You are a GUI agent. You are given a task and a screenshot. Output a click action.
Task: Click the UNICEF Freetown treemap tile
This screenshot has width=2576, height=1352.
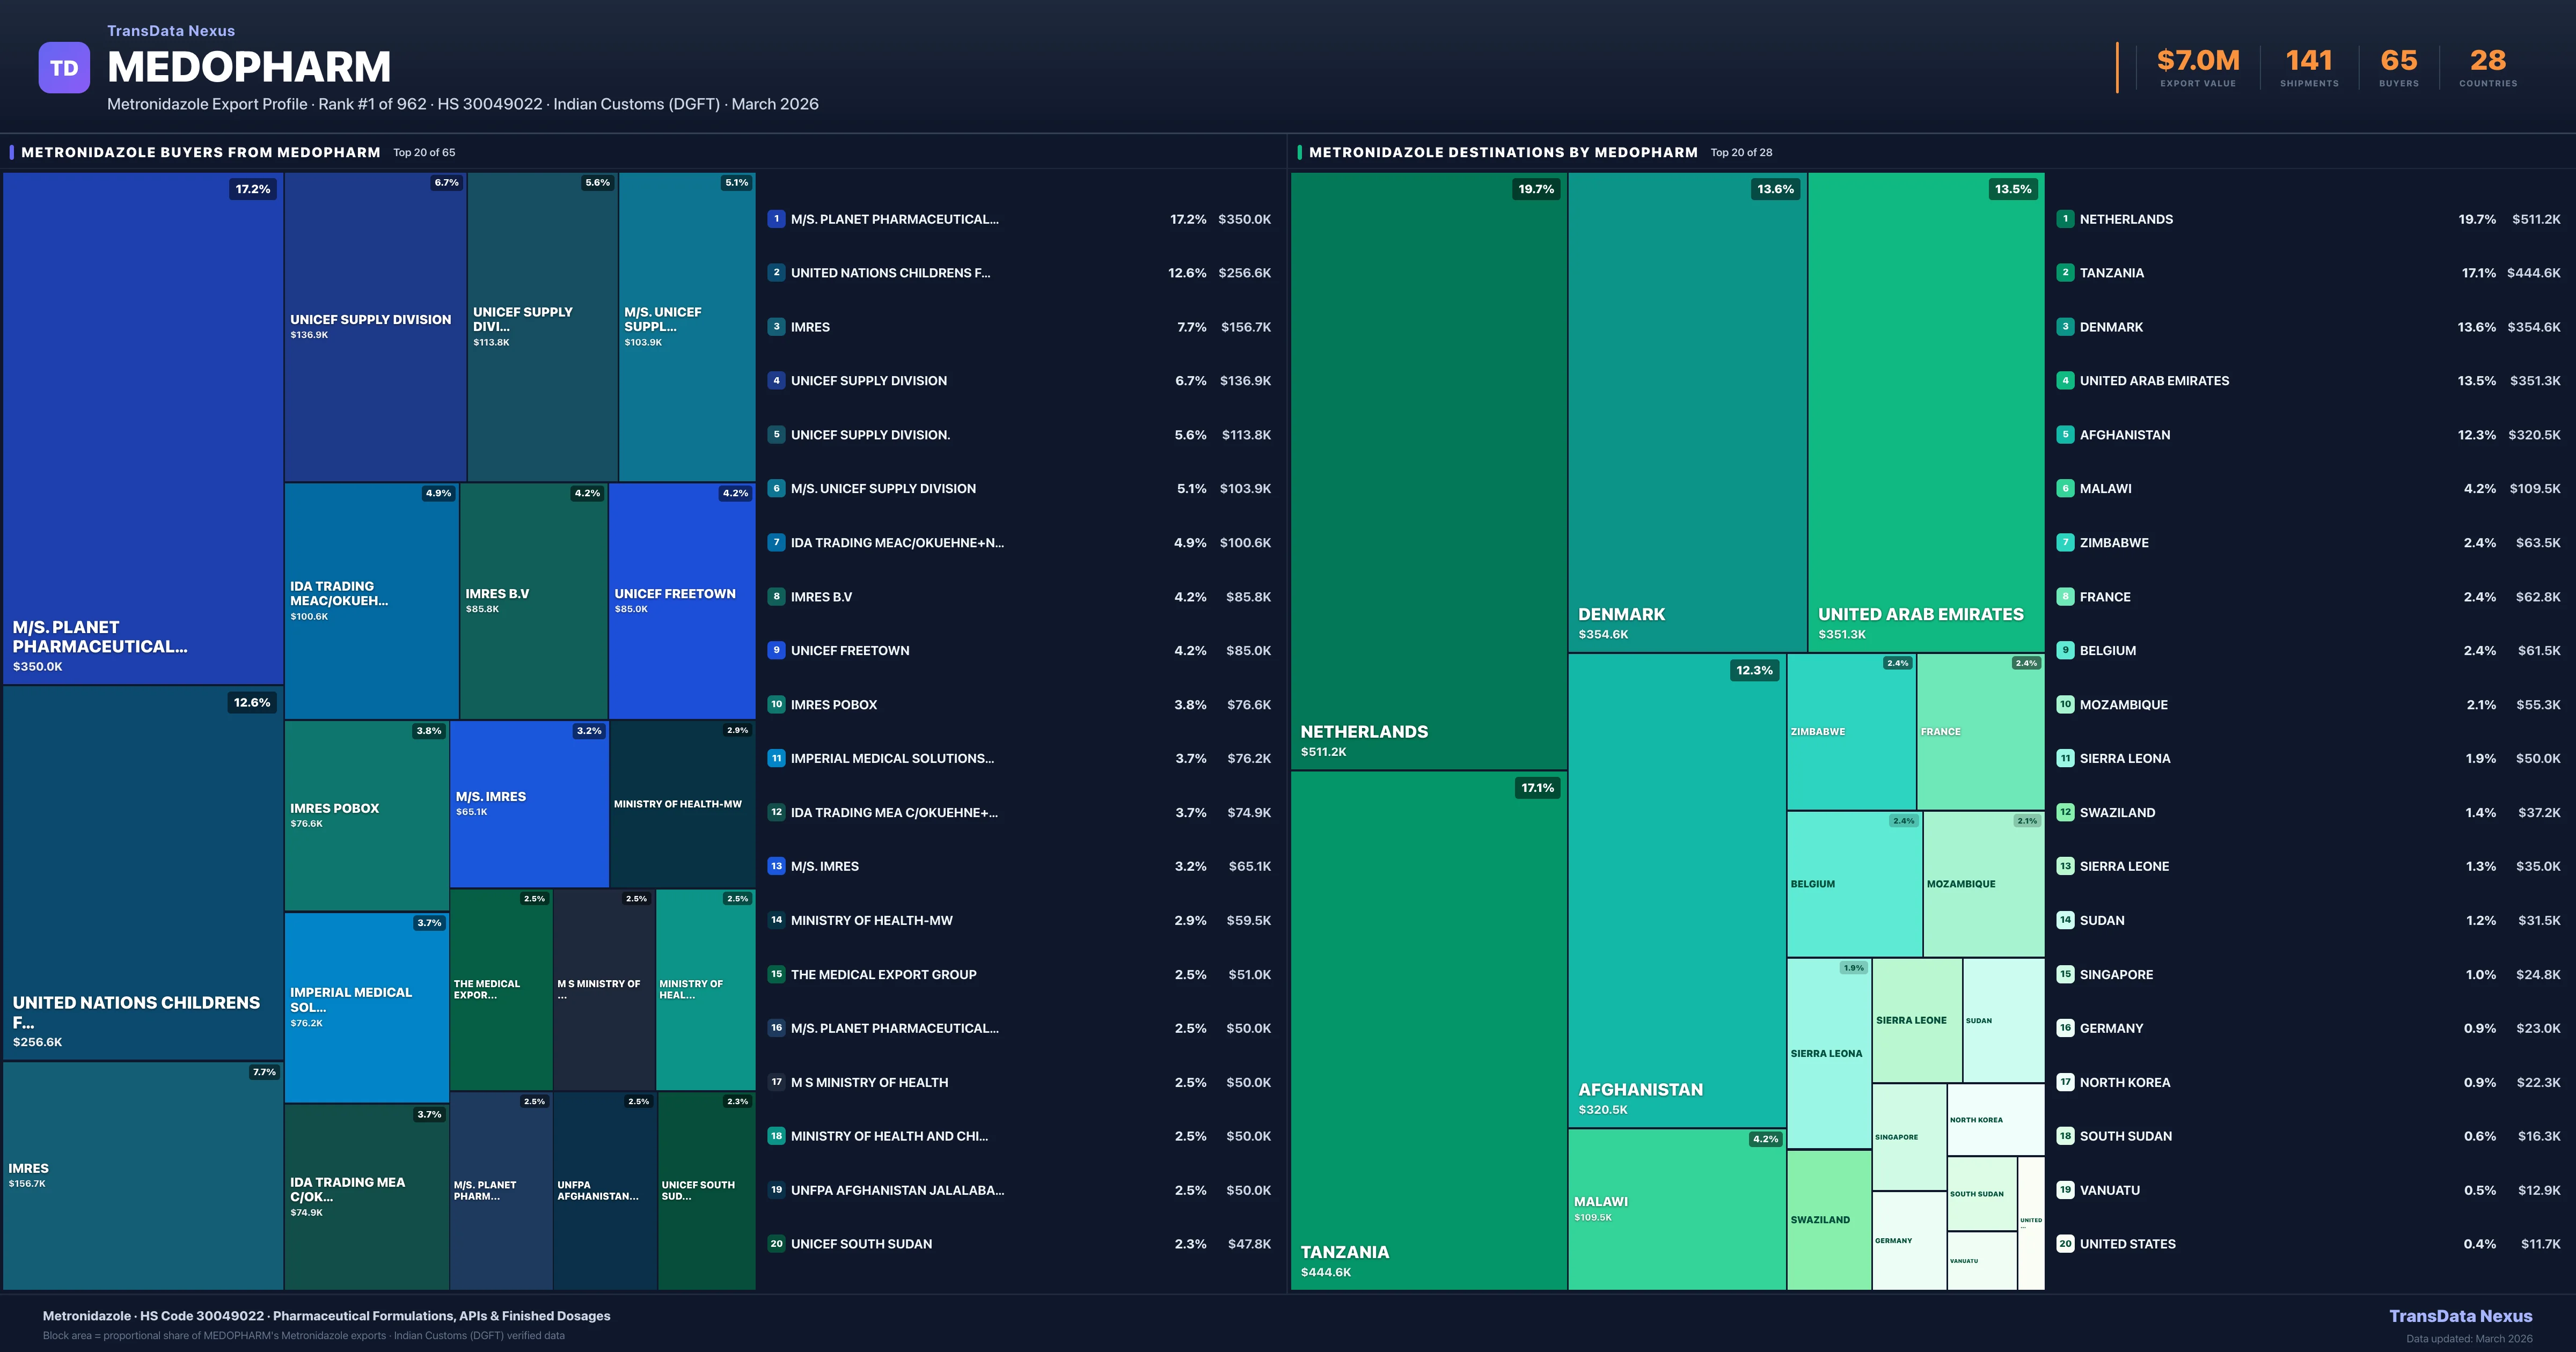(681, 600)
